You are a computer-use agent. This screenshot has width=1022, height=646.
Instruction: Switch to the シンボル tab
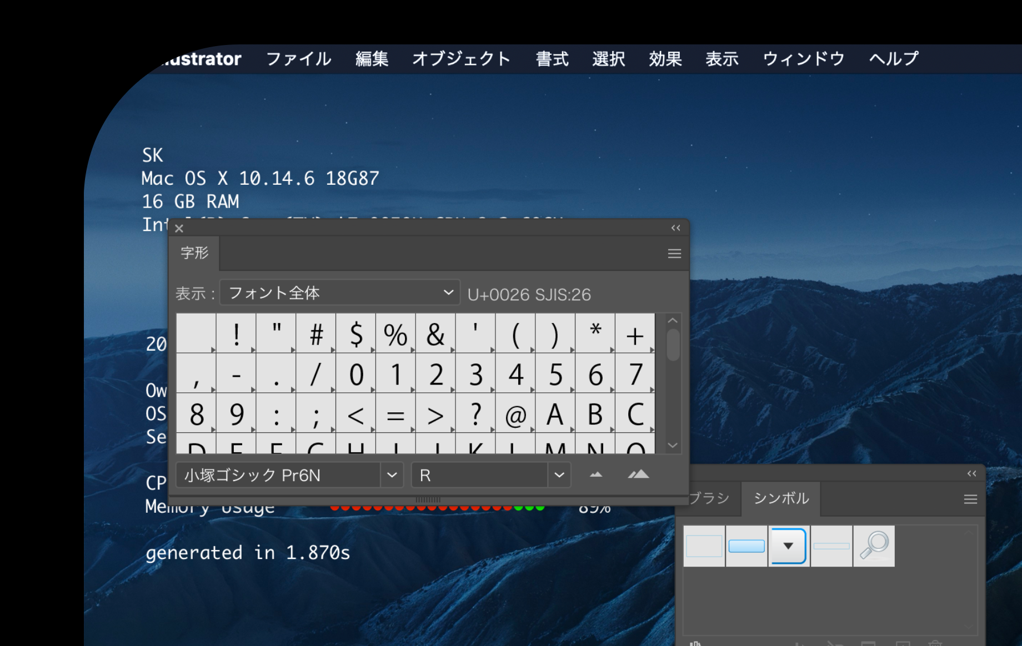click(x=781, y=498)
